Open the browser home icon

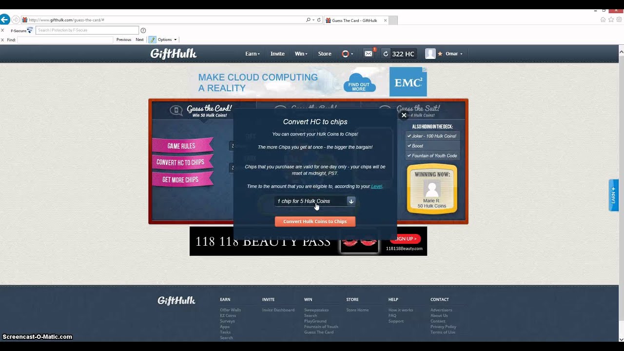(603, 20)
